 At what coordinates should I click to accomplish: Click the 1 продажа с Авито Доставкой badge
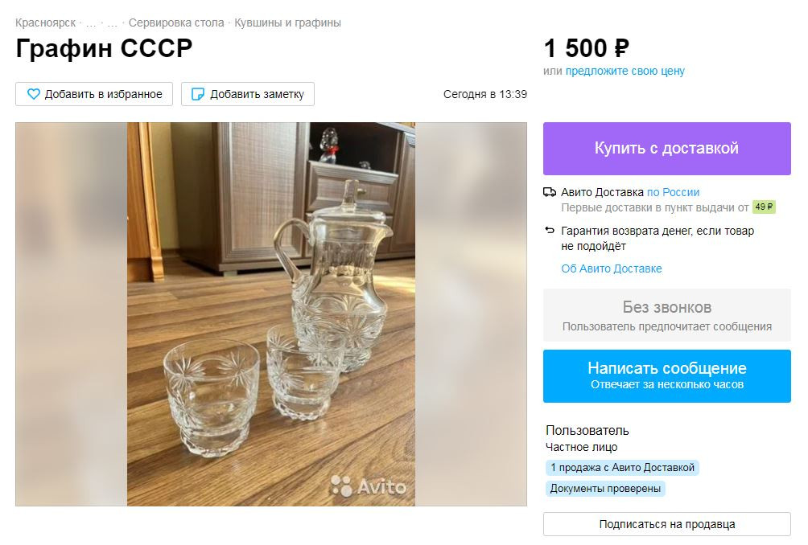[x=622, y=467]
